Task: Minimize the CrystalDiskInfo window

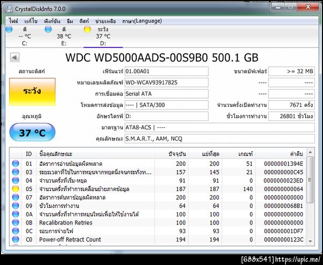Action: [278, 7]
